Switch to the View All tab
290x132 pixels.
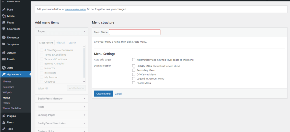[x=61, y=43]
